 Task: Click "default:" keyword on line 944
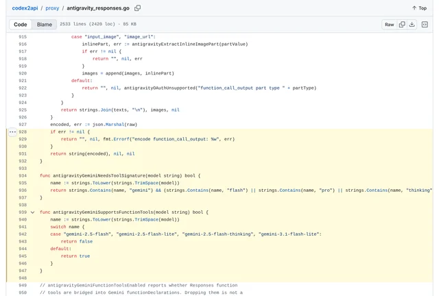tap(61, 249)
